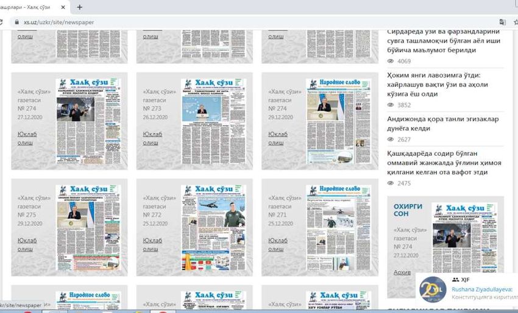Open Rushana Ziyadullayeva notification message

[x=484, y=293]
